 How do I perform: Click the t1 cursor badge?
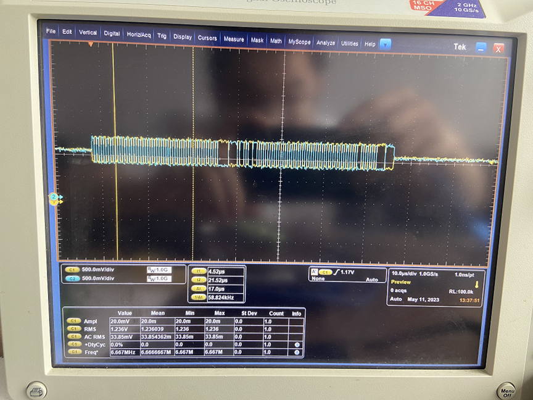199,272
